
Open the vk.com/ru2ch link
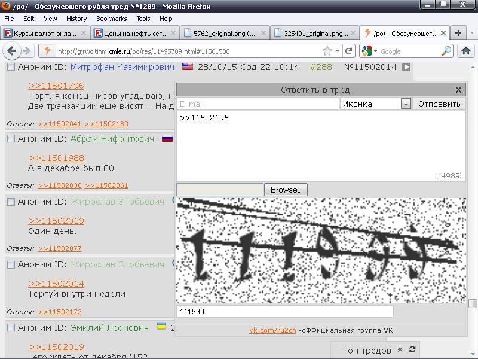click(272, 330)
